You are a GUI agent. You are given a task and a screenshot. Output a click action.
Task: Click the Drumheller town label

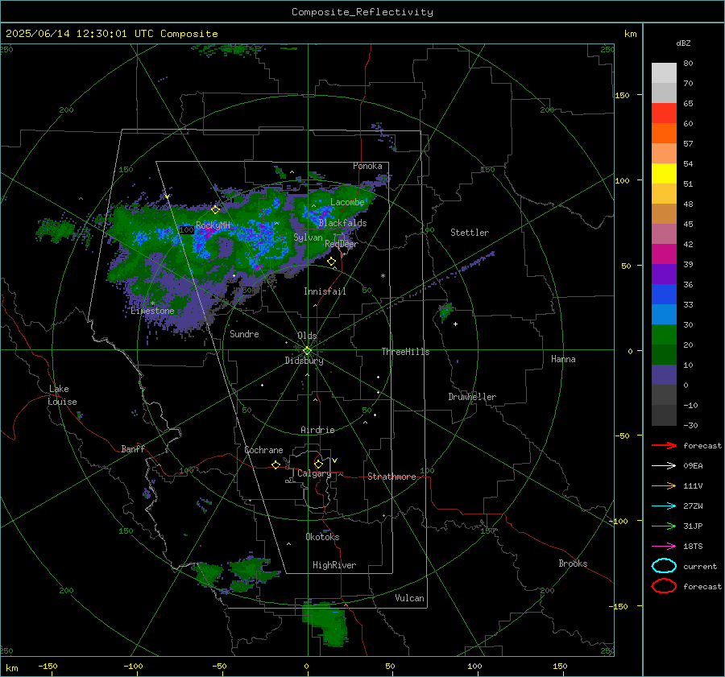pyautogui.click(x=472, y=397)
